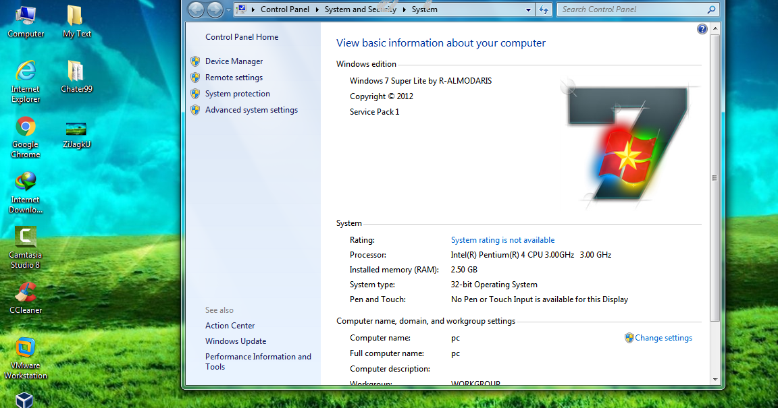This screenshot has width=778, height=408.
Task: Select the Control Panel breadcrumb segment
Action: click(285, 9)
